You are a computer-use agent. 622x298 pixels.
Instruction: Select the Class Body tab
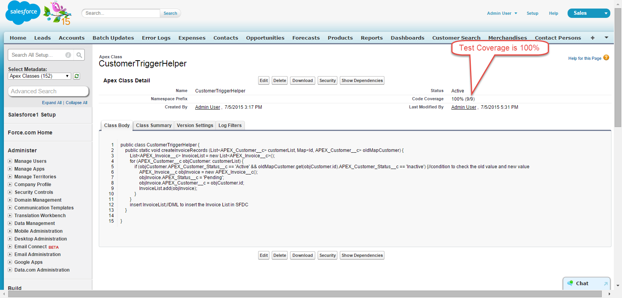[117, 125]
